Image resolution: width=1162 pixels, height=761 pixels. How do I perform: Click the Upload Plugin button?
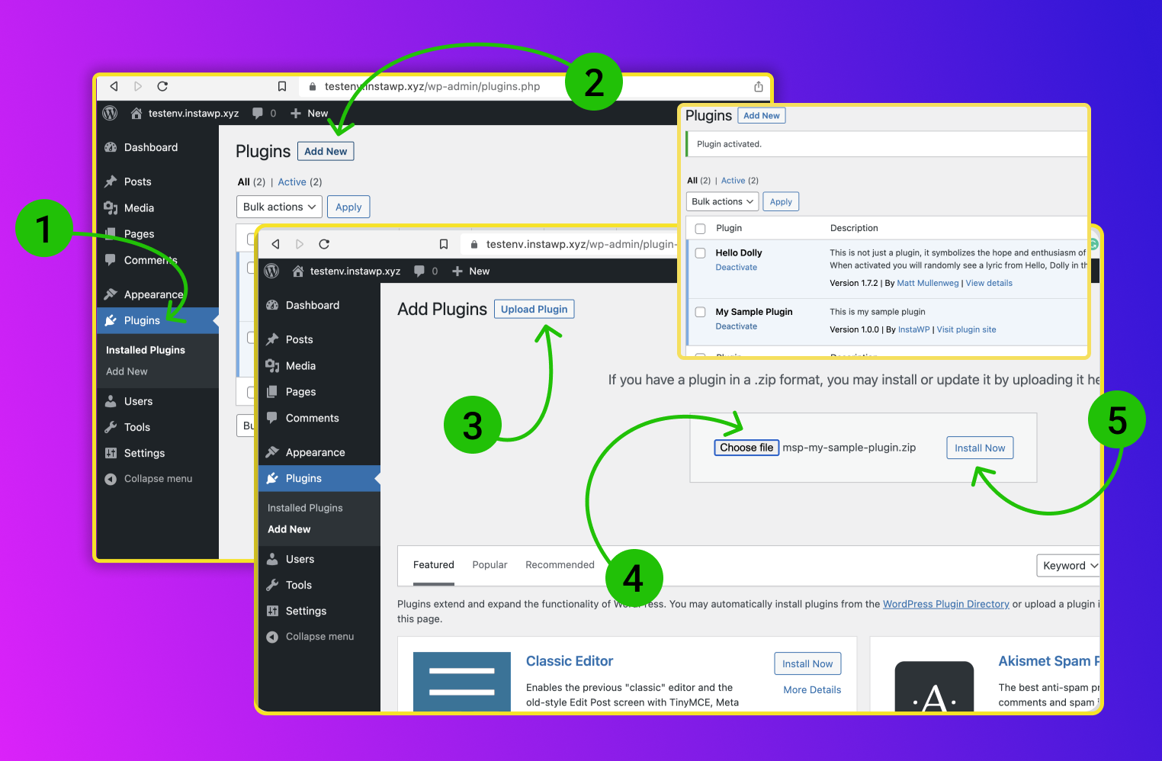coord(534,309)
